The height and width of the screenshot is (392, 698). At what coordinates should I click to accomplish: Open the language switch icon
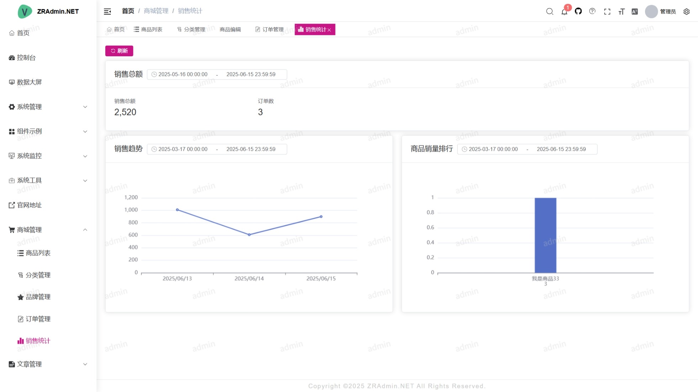tap(635, 11)
